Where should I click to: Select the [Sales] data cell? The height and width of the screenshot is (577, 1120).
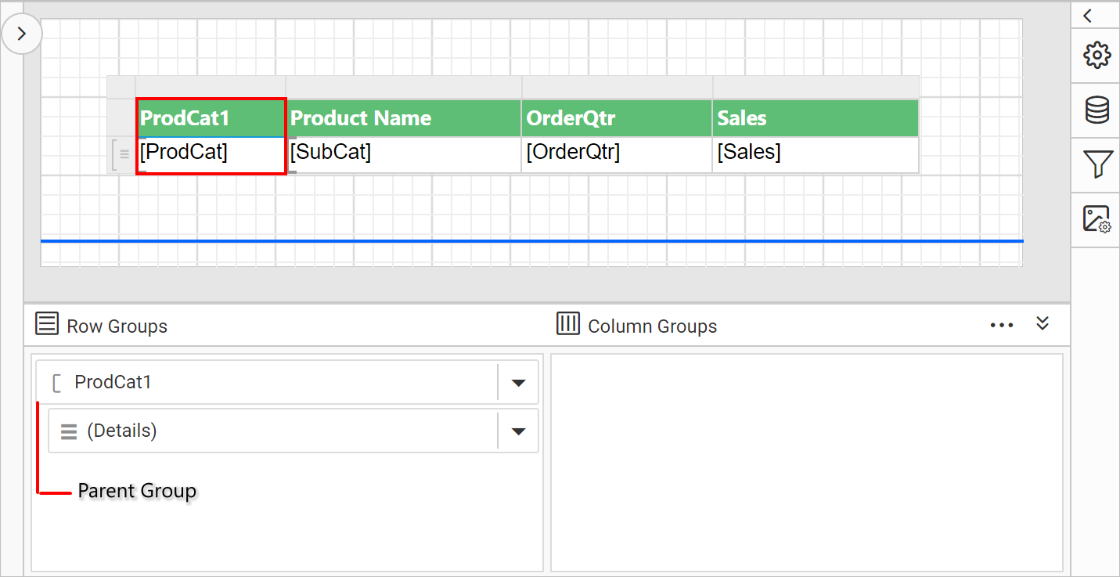coord(816,154)
